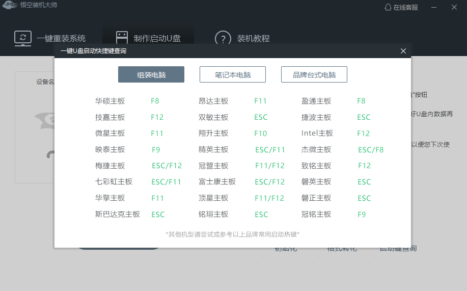467x291 pixels.
Task: Click the 华擎主板 entry
Action: click(x=110, y=198)
